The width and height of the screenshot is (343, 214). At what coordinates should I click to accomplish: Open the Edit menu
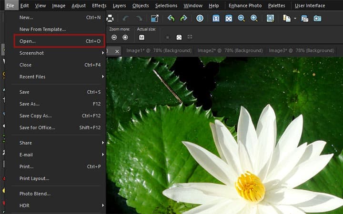click(x=24, y=5)
